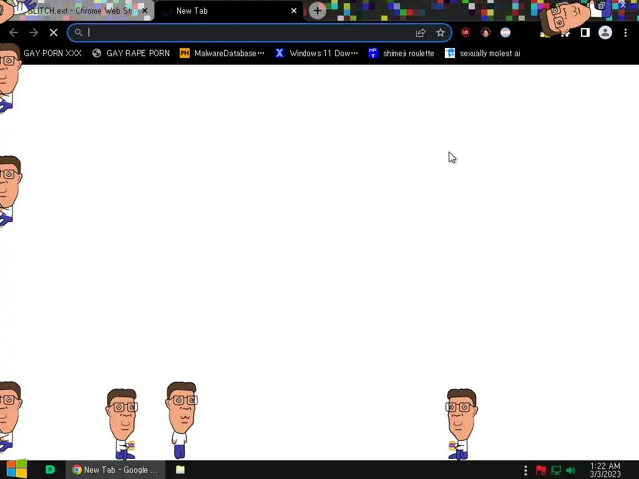Open the Chrome side panel icon

pyautogui.click(x=585, y=32)
